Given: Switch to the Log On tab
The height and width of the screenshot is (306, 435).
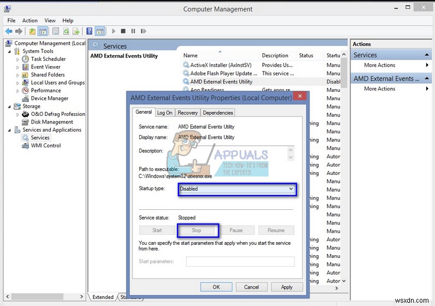Looking at the screenshot, I should (165, 113).
